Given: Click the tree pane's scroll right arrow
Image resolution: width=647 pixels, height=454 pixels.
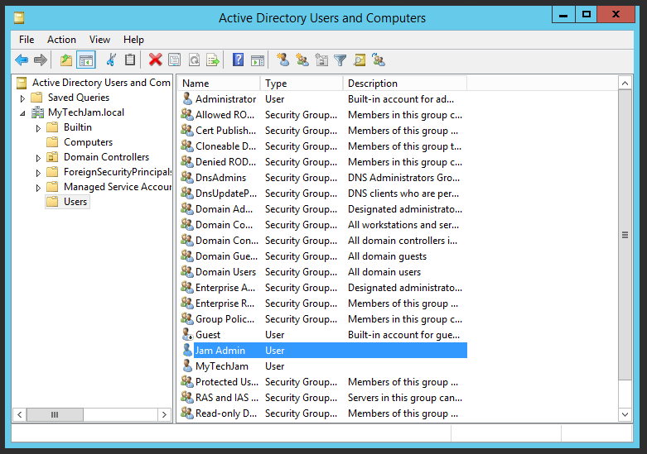Looking at the screenshot, I should [164, 414].
